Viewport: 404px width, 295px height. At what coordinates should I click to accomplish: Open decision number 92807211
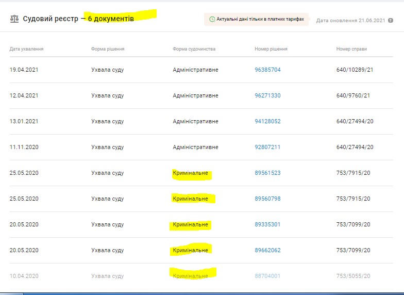267,147
